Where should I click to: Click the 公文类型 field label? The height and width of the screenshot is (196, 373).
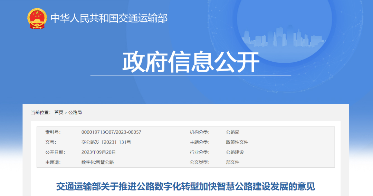click(199, 162)
